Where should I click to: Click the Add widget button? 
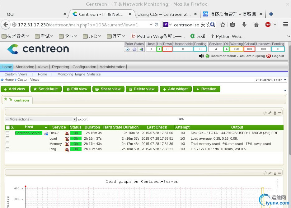[176, 89]
